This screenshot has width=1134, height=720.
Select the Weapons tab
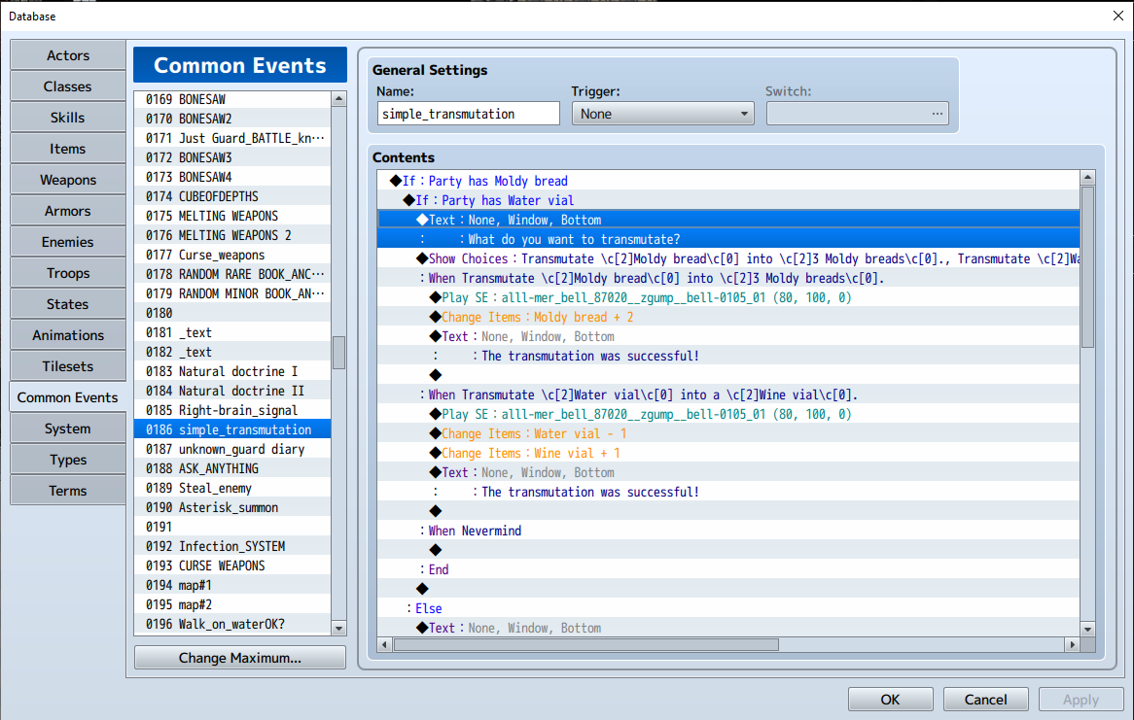(68, 180)
